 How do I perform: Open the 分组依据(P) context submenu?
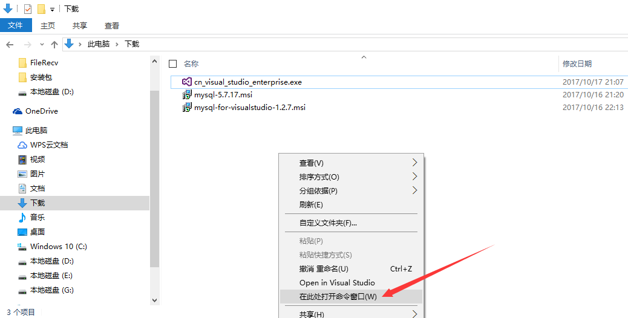point(351,191)
